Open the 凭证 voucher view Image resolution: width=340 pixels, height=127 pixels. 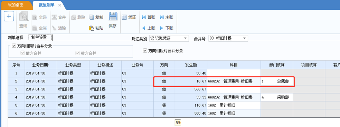coord(129,17)
